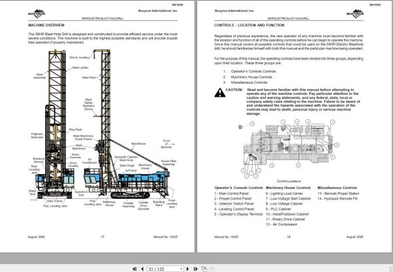The image size is (393, 272).
Task: Click '12 - Air Compressor' list entry
Action: pyautogui.click(x=282, y=224)
